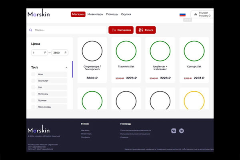Click the Icepiercer + Icebreaker title
The height and width of the screenshot is (160, 240).
160,68
